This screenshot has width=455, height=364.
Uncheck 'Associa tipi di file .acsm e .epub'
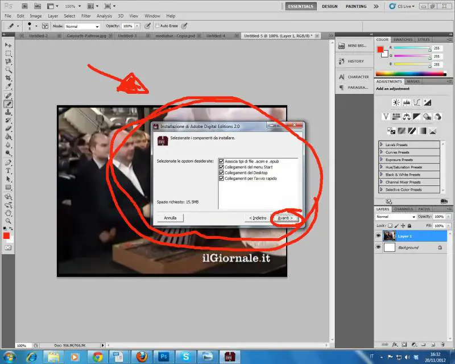click(x=221, y=162)
